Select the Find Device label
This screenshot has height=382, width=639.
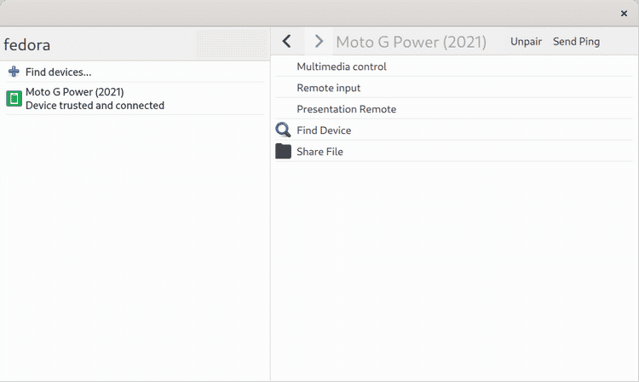click(324, 130)
